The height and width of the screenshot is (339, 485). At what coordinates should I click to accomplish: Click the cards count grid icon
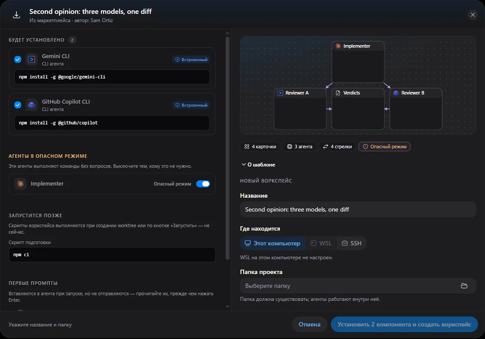247,147
